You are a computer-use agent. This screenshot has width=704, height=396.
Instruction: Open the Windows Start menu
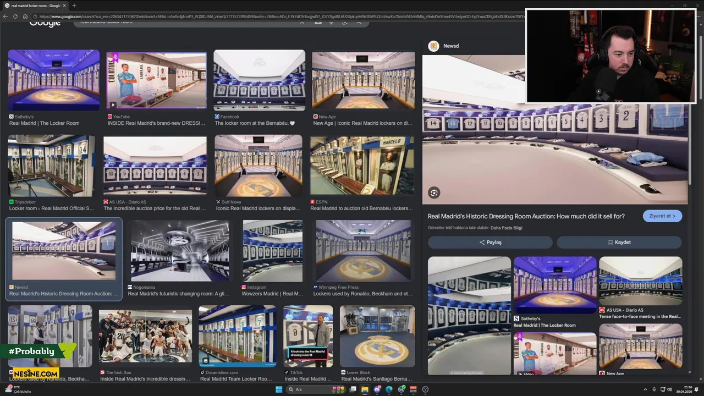tap(279, 389)
